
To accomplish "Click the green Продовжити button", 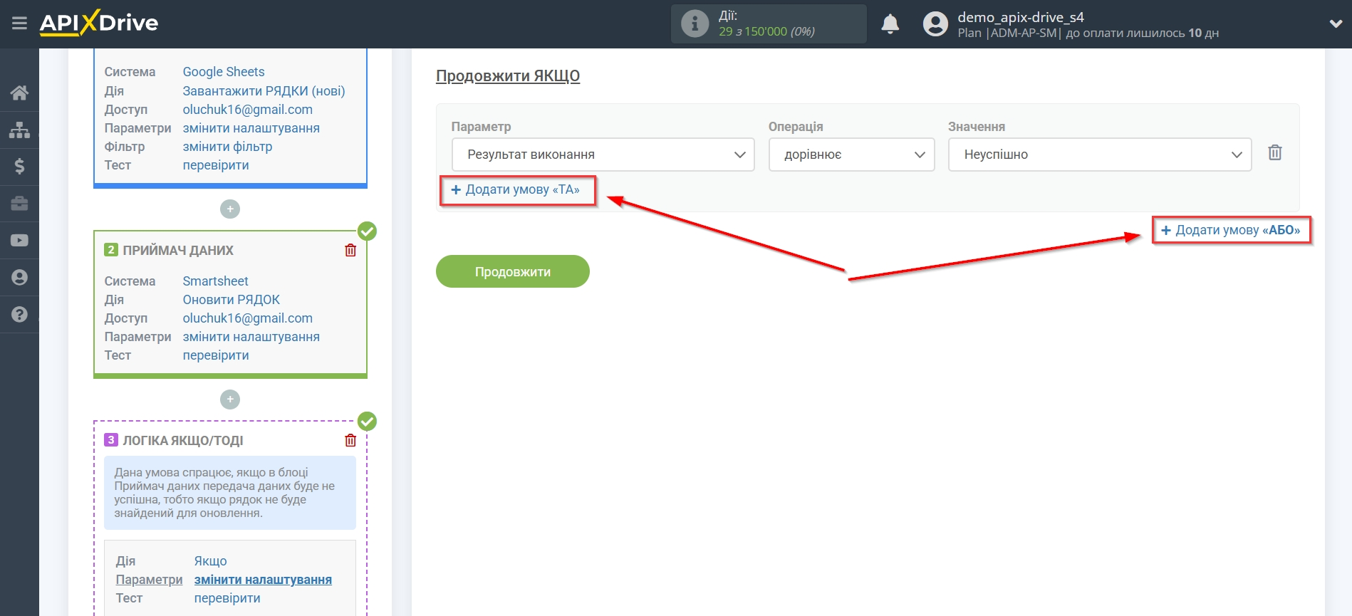I will click(x=513, y=271).
